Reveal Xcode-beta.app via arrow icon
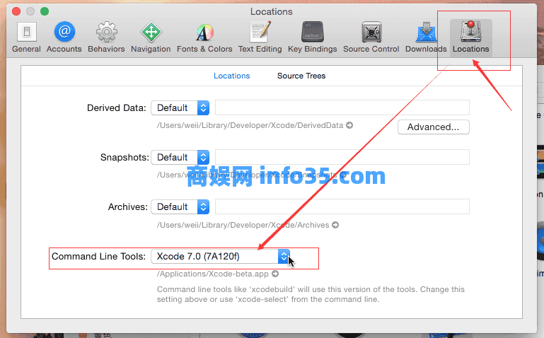Screen dimensions: 544x338 pyautogui.click(x=275, y=274)
